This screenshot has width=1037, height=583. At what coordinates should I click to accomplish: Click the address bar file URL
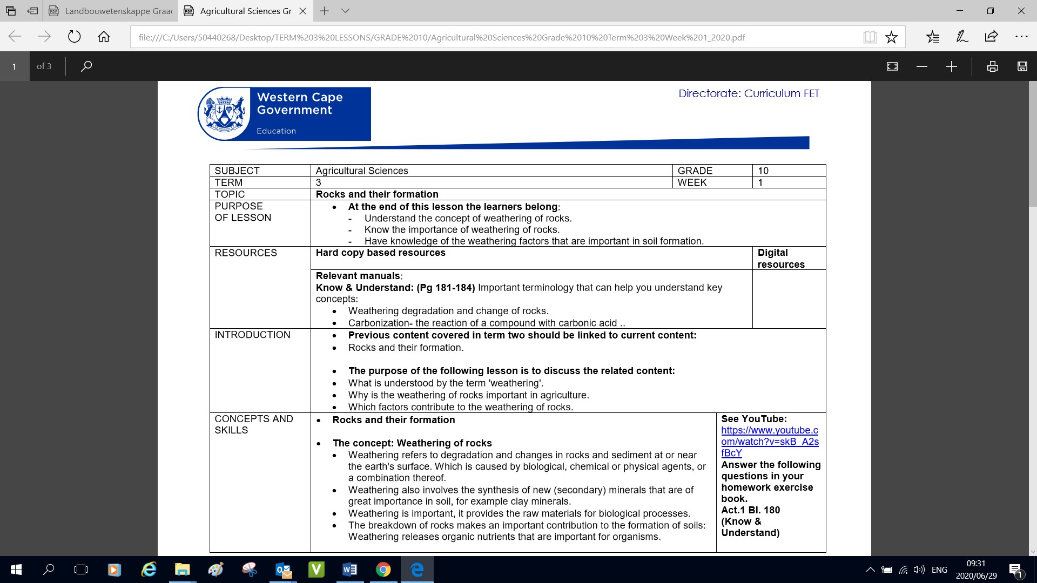[442, 37]
